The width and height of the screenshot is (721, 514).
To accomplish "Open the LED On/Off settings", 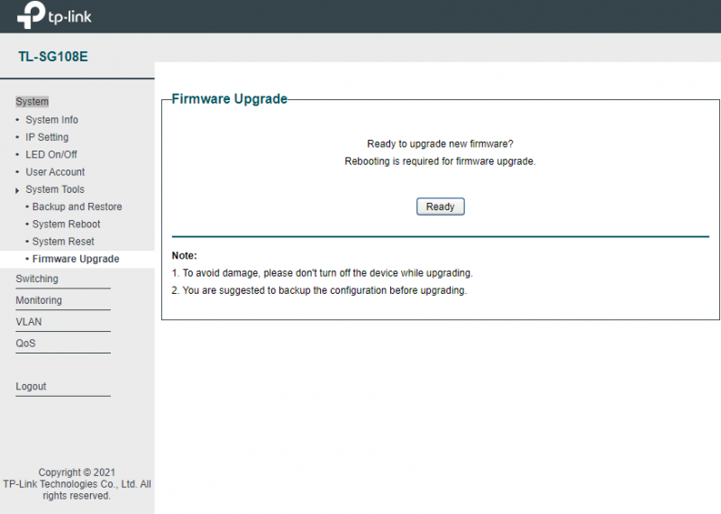I will pyautogui.click(x=51, y=154).
